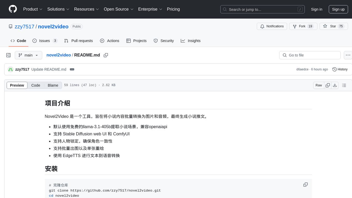This screenshot has height=198, width=352.
Task: Open the document outline icon
Action: pyautogui.click(x=344, y=85)
